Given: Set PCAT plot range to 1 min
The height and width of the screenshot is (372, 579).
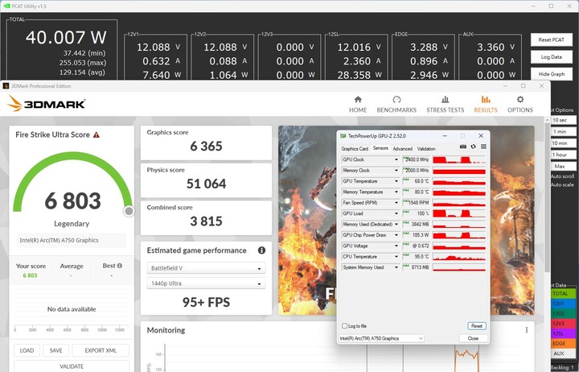Looking at the screenshot, I should (563, 131).
